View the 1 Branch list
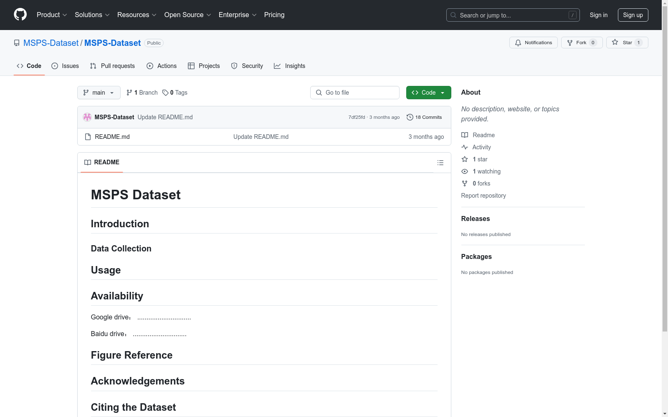The image size is (668, 417). [x=142, y=93]
